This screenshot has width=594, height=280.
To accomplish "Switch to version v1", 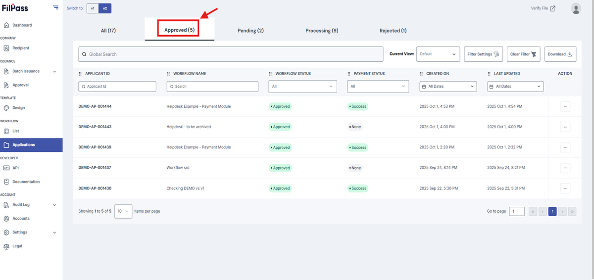I will 93,8.
